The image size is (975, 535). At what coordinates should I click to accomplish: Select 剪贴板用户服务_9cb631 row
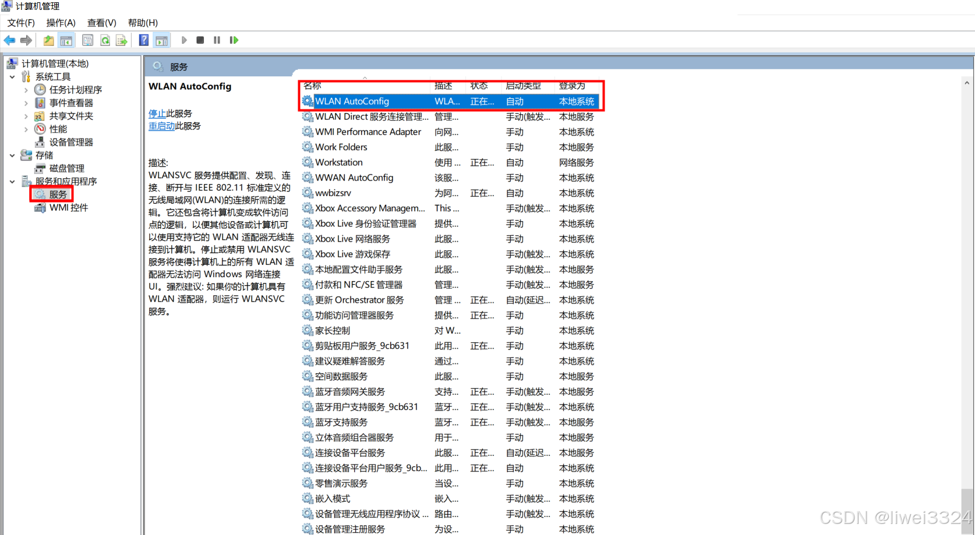click(x=450, y=346)
